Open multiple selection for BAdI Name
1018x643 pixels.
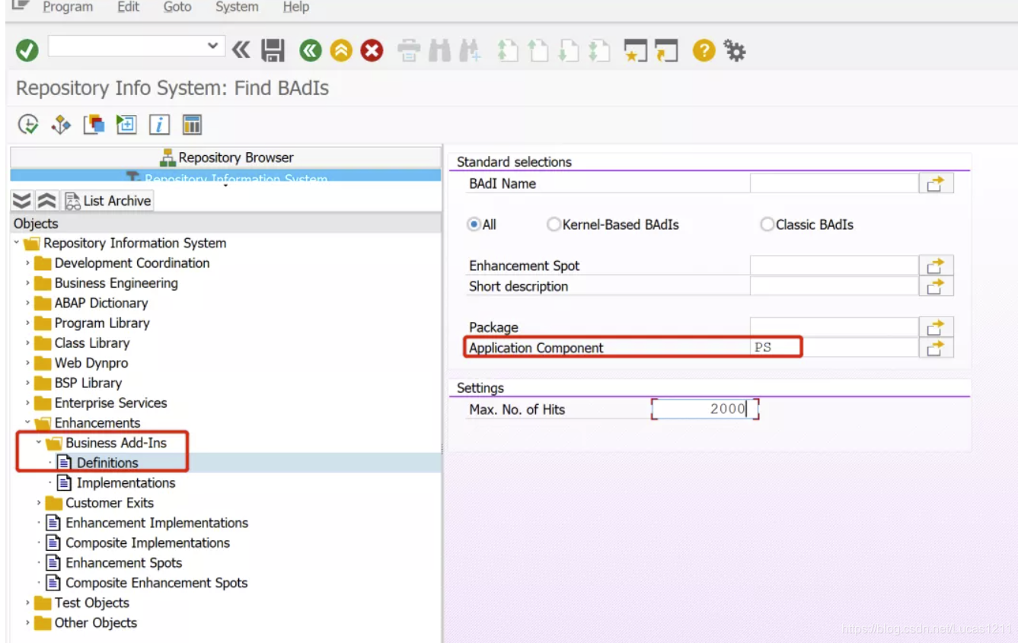point(936,183)
